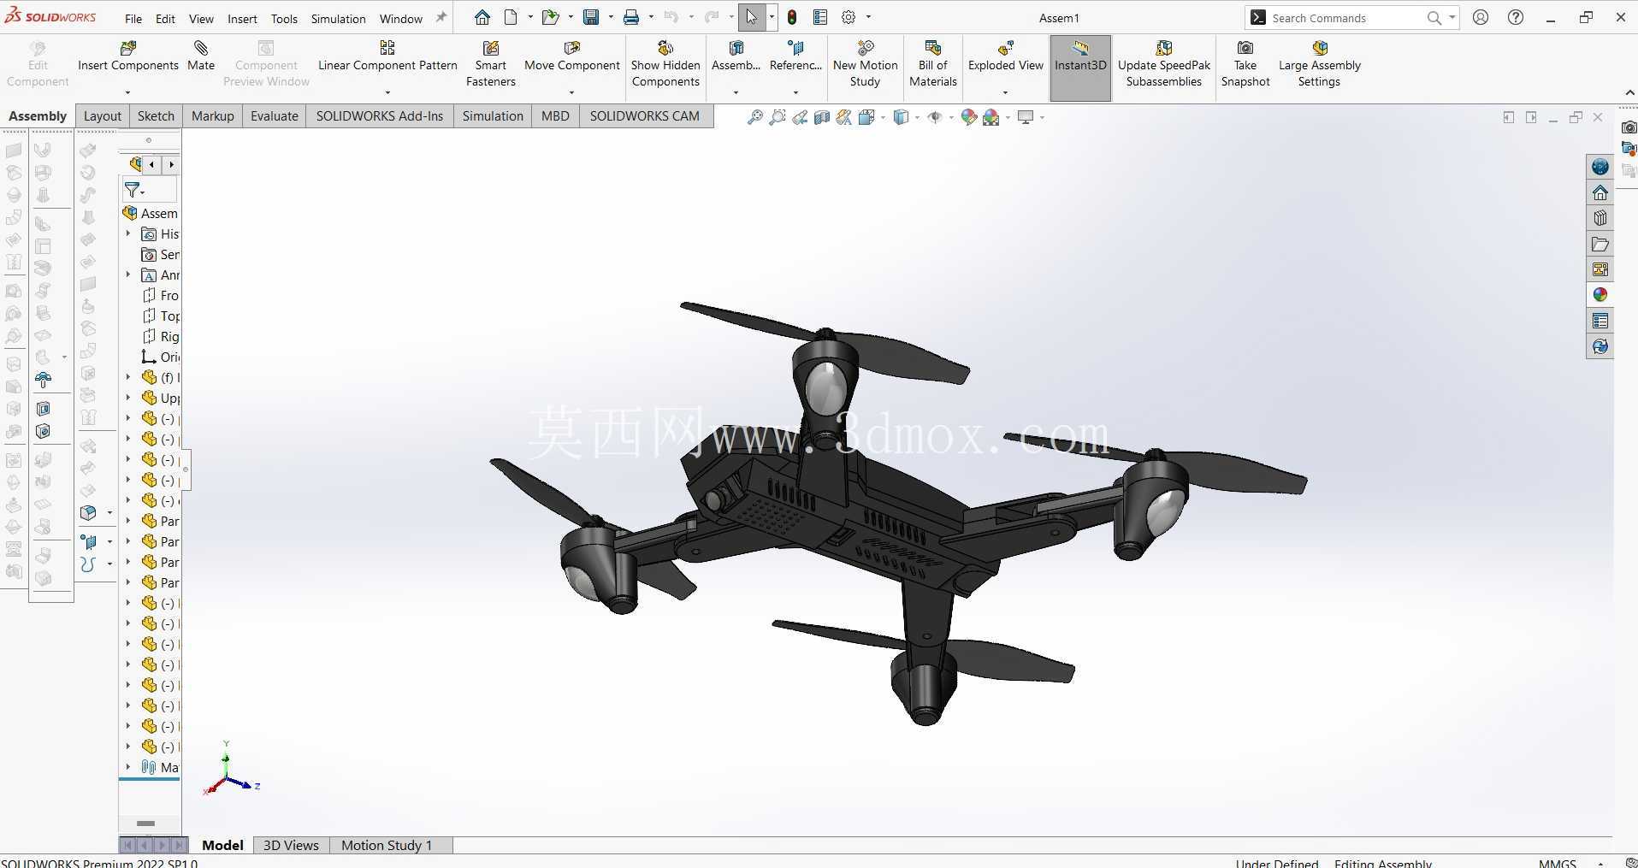1638x868 pixels.
Task: Toggle the Select cursor tool
Action: (751, 17)
